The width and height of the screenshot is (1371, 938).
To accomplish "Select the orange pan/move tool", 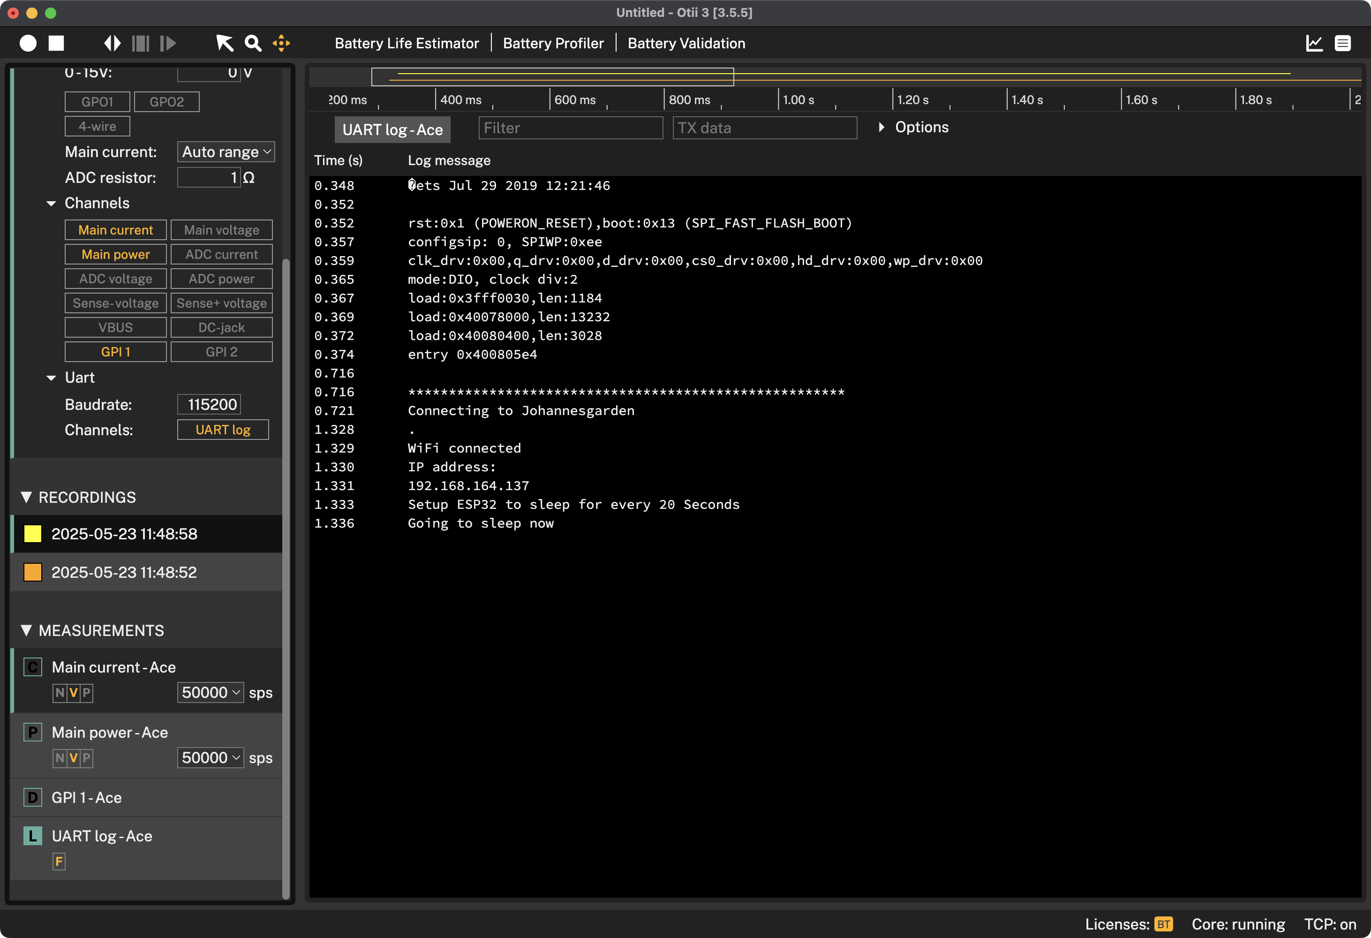I will tap(281, 43).
